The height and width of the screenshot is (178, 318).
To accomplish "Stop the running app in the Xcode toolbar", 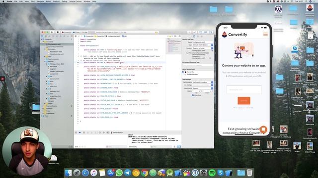I will pyautogui.click(x=58, y=32).
